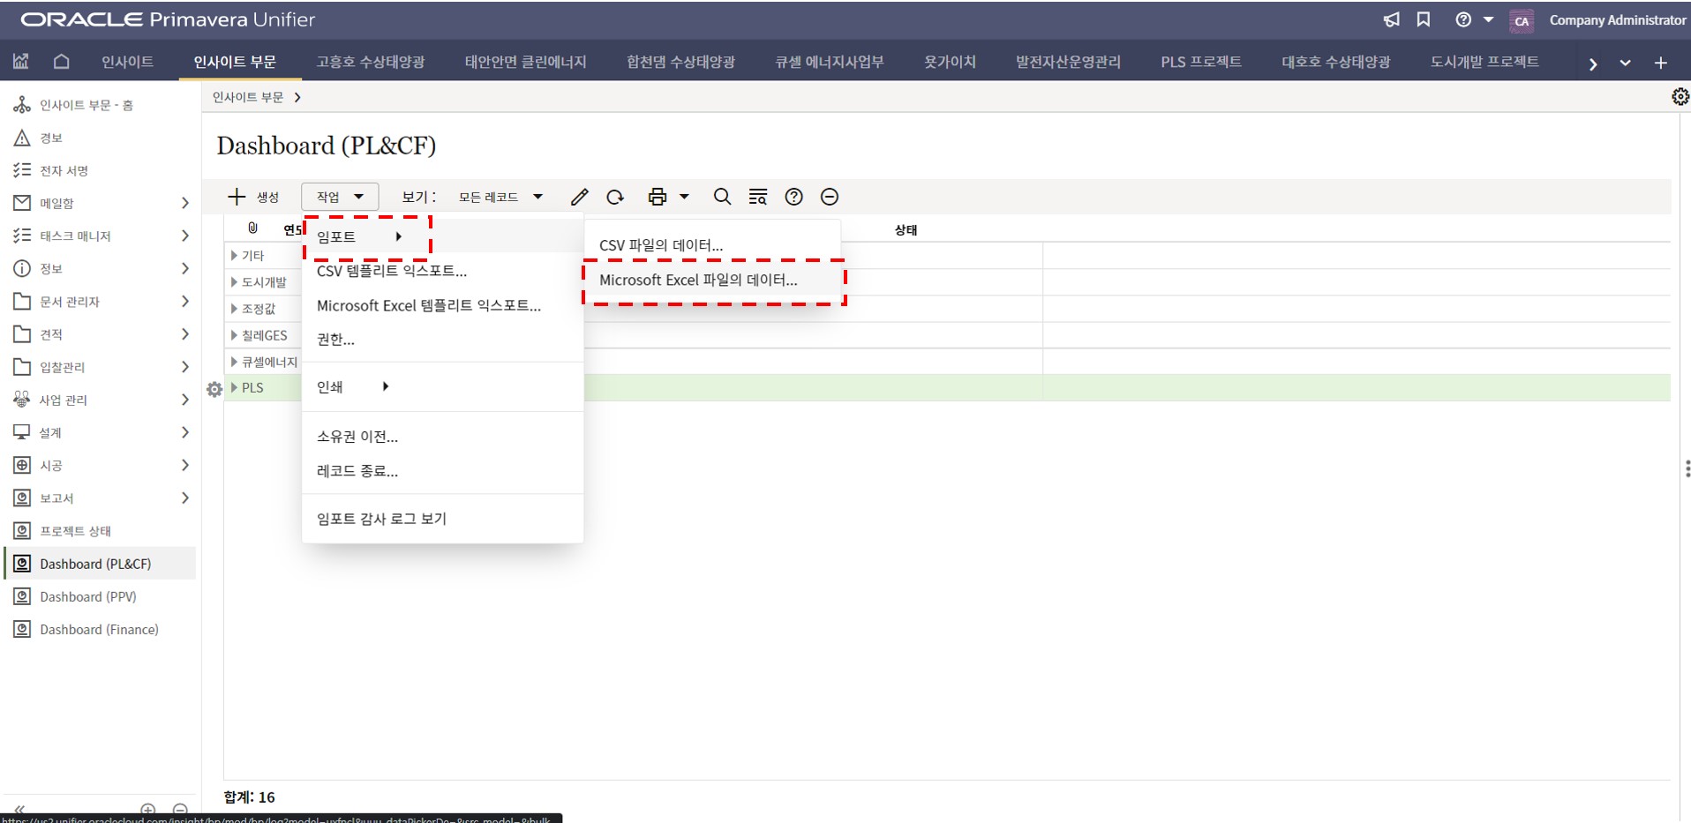Image resolution: width=1691 pixels, height=823 pixels.
Task: Switch to PLS 프로젝트 tab
Action: coord(1200,62)
